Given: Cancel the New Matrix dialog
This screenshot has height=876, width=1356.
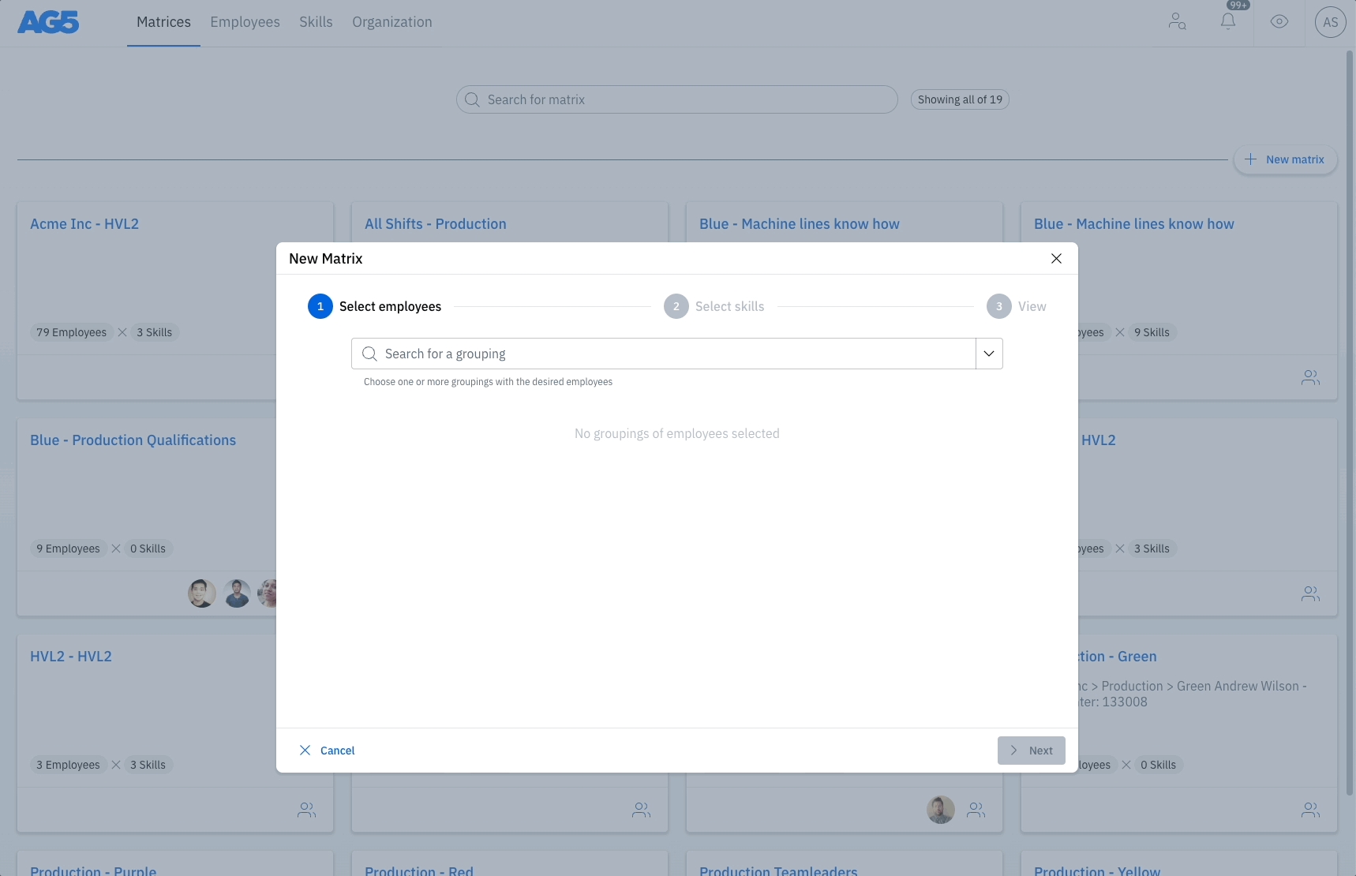Looking at the screenshot, I should tap(328, 751).
